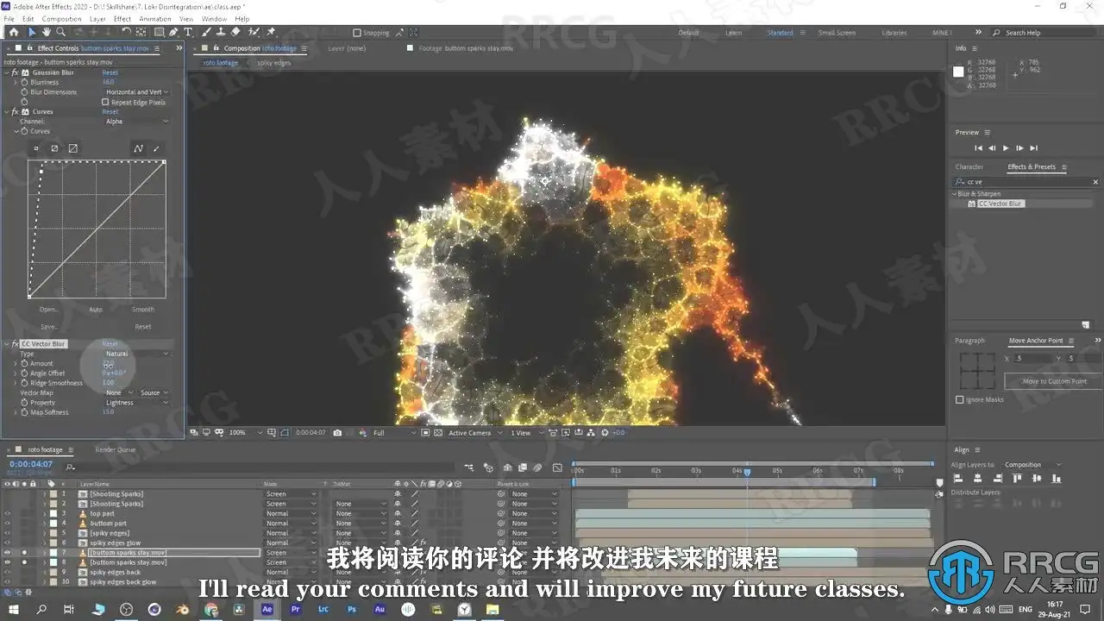Viewport: 1104px width, 621px height.
Task: Click the Curves Open button
Action: click(48, 310)
